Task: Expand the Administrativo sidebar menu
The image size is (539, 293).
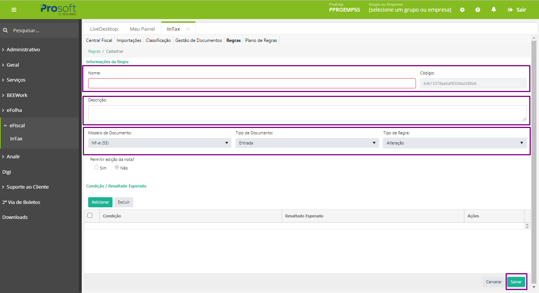Action: [x=23, y=49]
